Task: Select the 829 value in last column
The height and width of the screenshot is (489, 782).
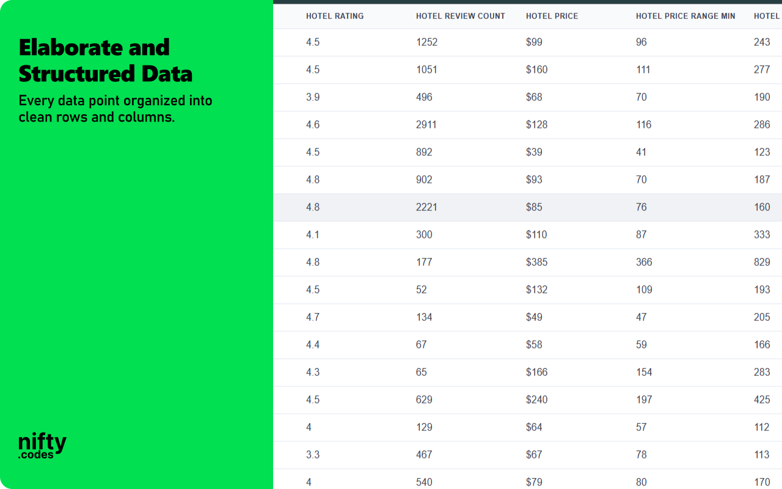Action: tap(762, 262)
